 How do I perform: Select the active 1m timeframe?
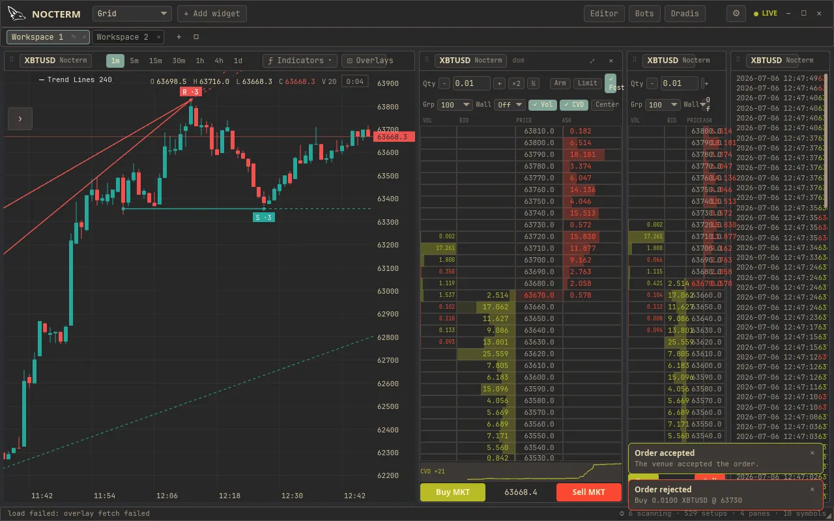pyautogui.click(x=115, y=61)
